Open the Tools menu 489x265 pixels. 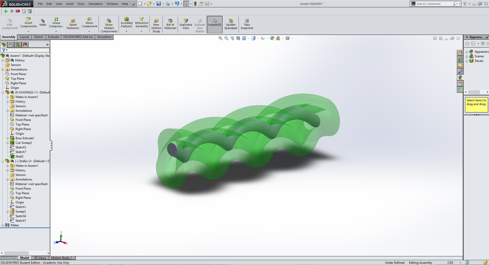[x=81, y=4]
